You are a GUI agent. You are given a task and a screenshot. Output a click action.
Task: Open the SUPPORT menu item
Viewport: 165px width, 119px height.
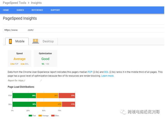(x=55, y=10)
